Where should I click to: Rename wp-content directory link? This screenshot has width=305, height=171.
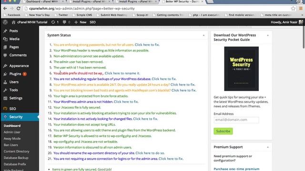[x=150, y=153]
